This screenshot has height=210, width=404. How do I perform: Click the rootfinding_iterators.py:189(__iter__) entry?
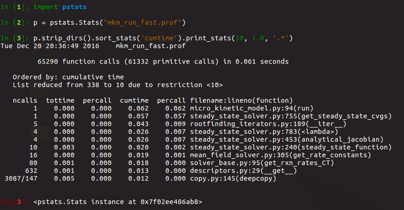coord(267,124)
